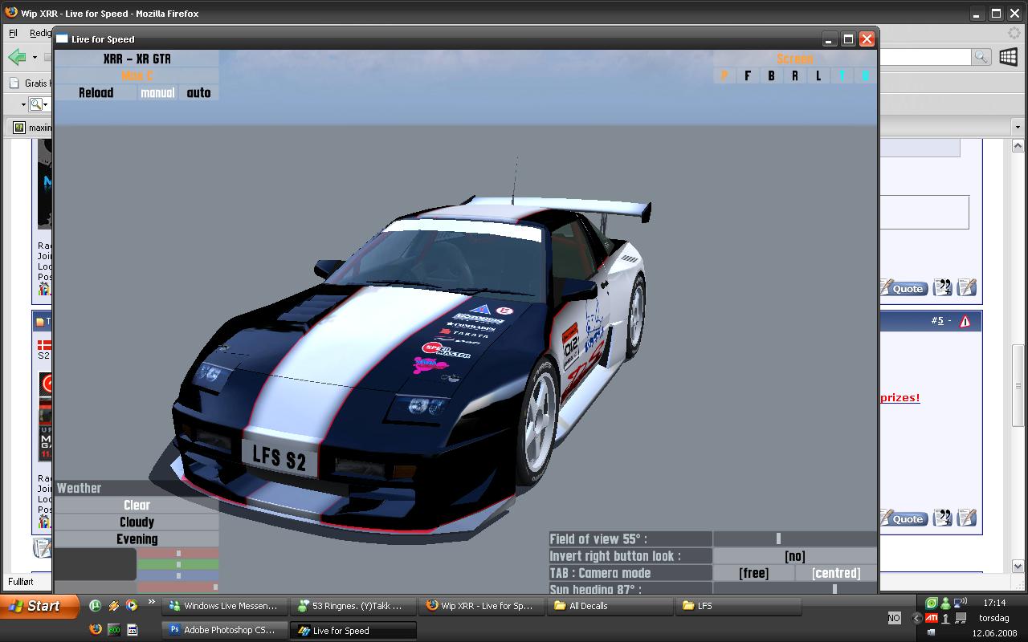The width and height of the screenshot is (1028, 642).
Task: Click the Firefox search magnifier icon
Action: click(x=981, y=56)
